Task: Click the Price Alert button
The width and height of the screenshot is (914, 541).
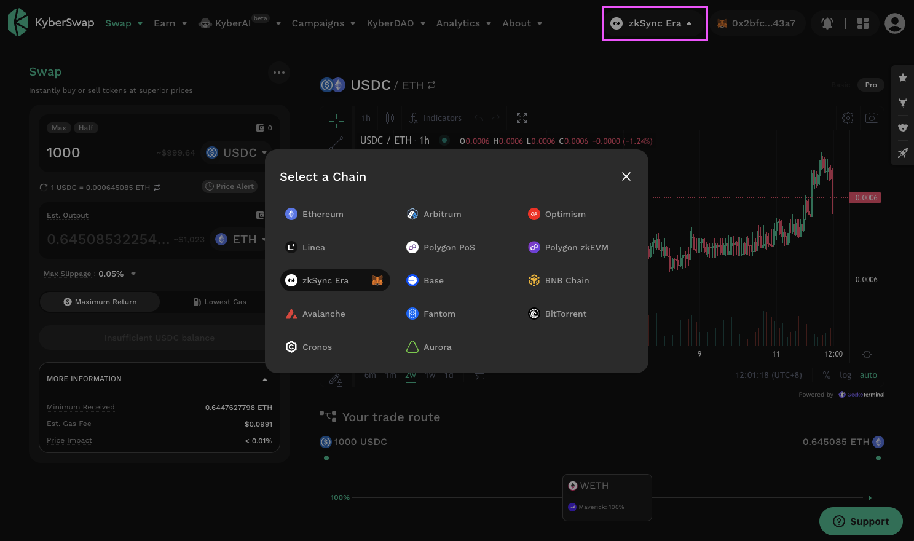Action: (x=229, y=186)
